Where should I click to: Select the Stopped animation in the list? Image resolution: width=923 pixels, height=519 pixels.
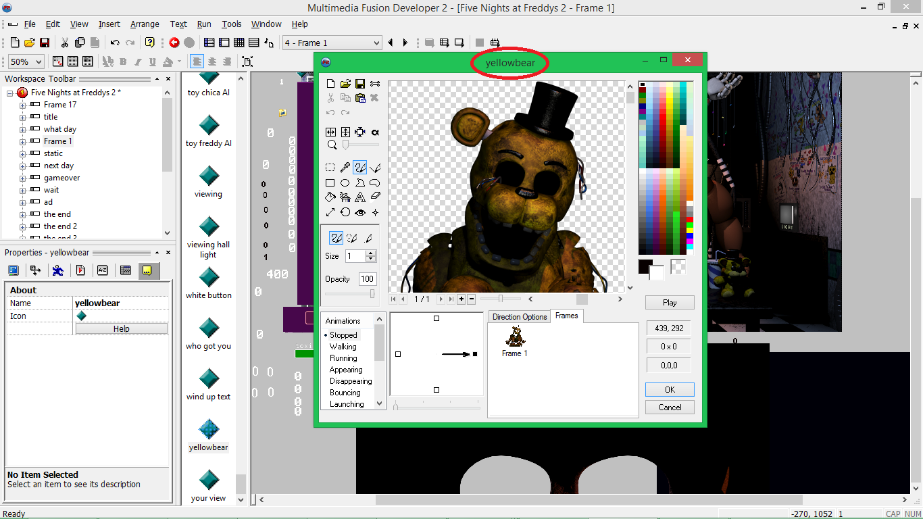pos(343,335)
